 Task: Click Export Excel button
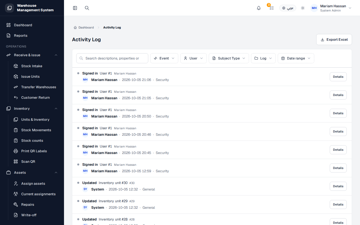[334, 39]
